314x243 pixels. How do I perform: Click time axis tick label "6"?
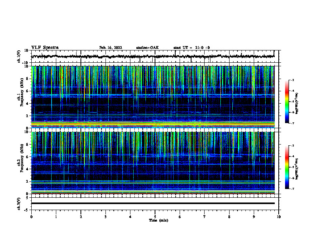(180, 217)
